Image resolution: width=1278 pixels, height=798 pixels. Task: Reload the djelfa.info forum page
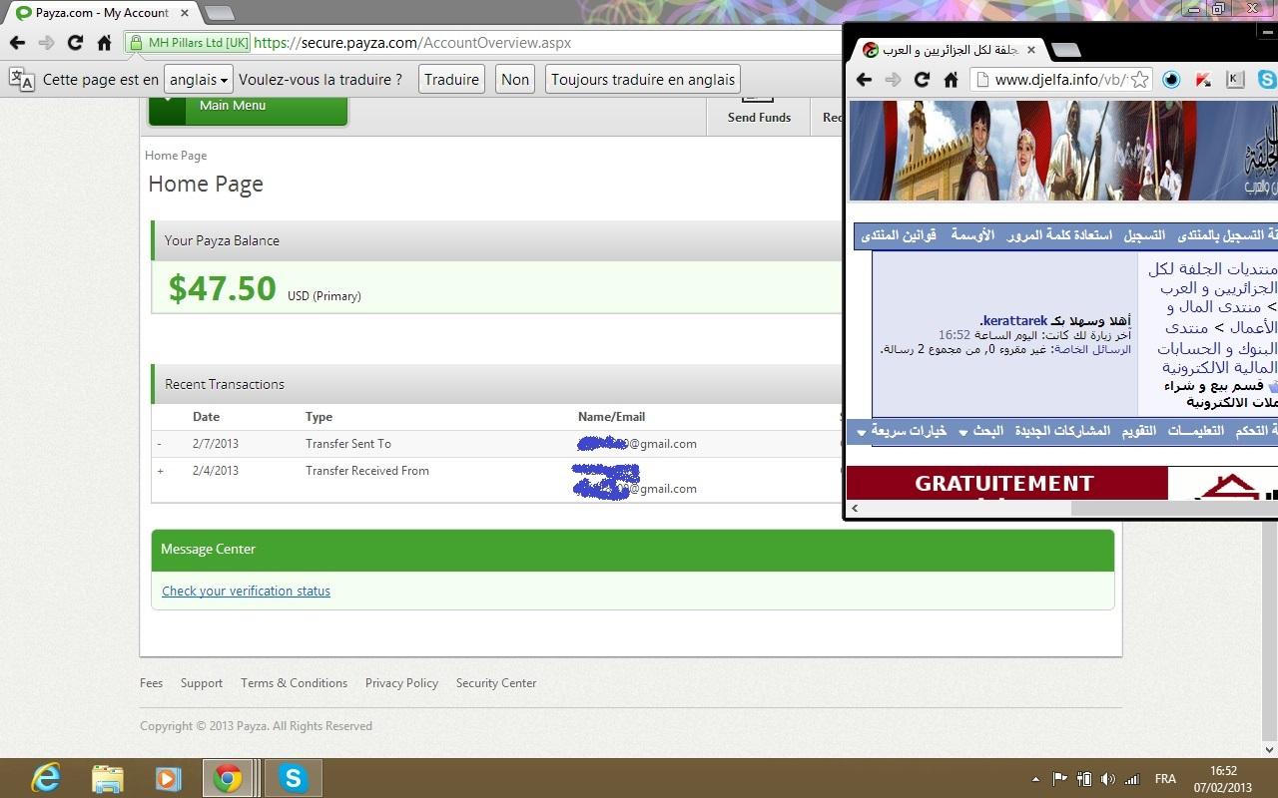point(923,80)
